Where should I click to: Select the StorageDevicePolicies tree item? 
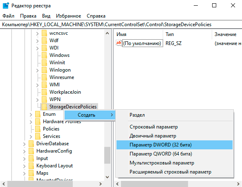[73, 107]
